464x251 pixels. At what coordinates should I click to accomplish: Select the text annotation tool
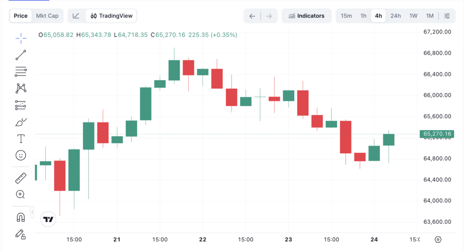pos(21,138)
